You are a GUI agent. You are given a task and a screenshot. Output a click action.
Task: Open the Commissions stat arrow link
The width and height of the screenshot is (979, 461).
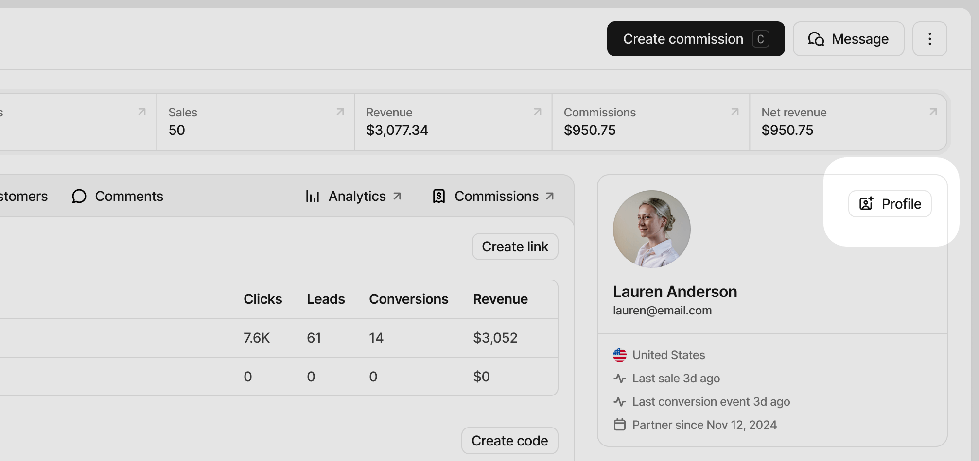[x=735, y=112]
